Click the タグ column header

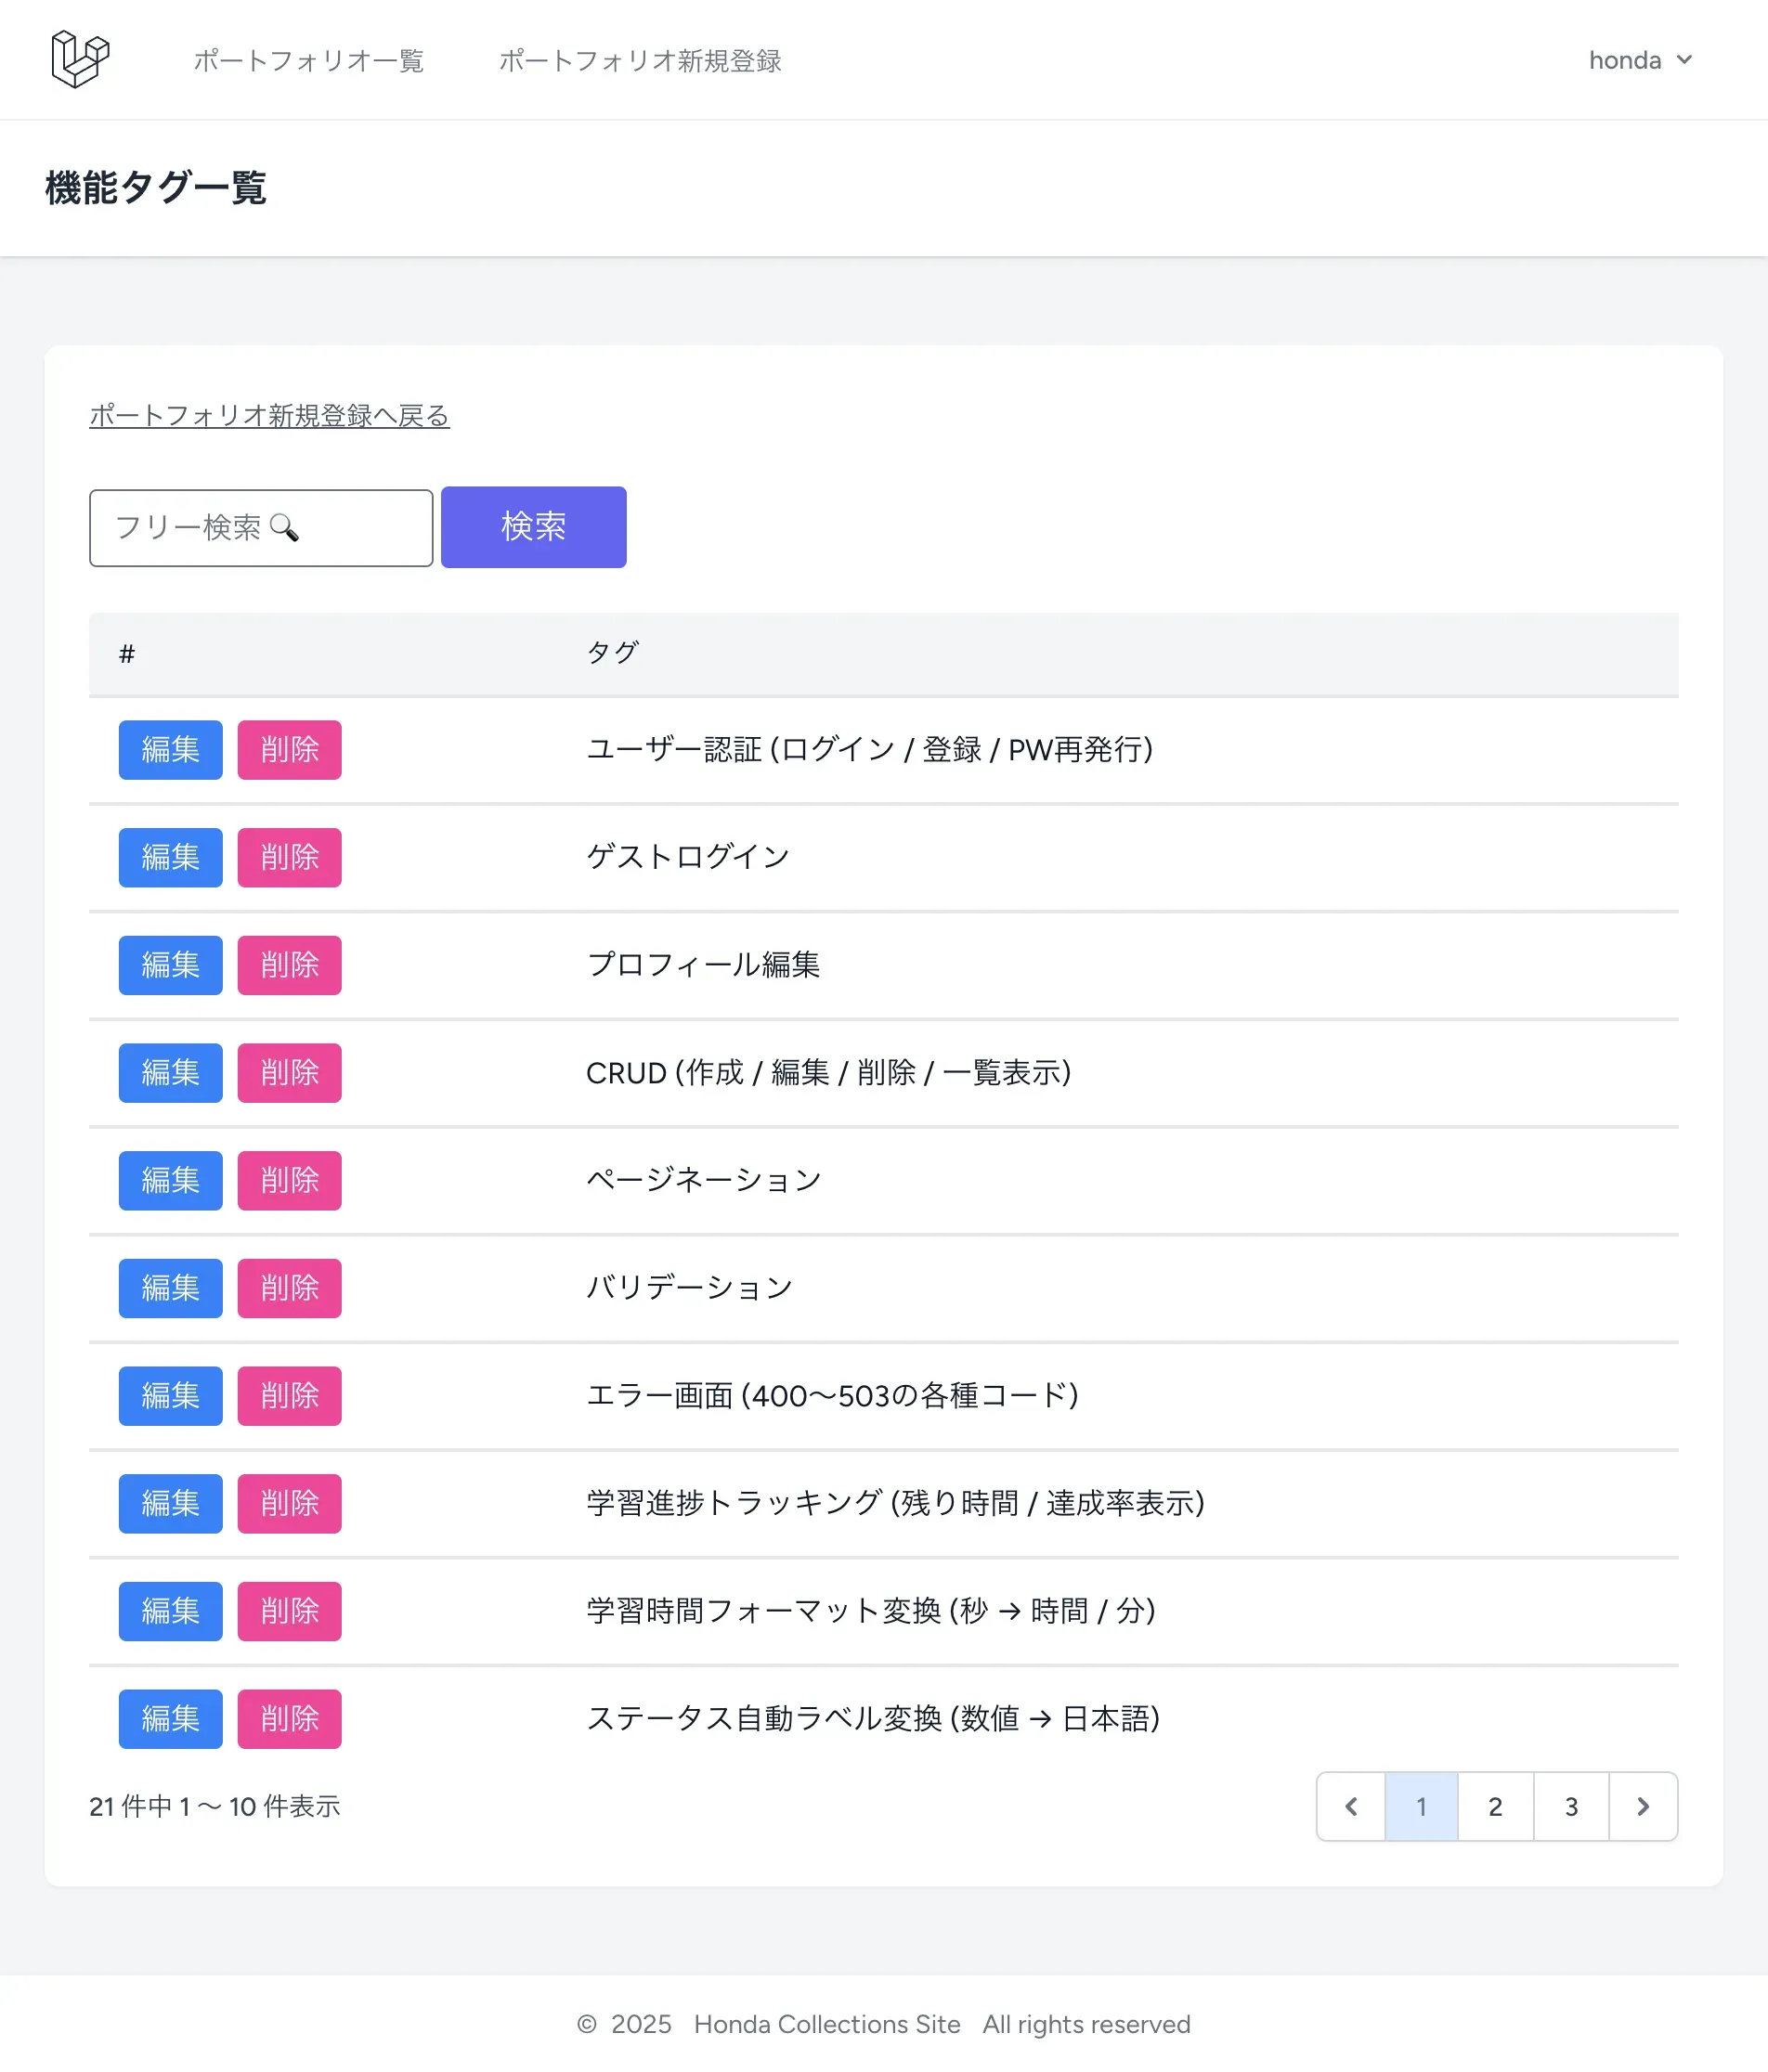[612, 653]
